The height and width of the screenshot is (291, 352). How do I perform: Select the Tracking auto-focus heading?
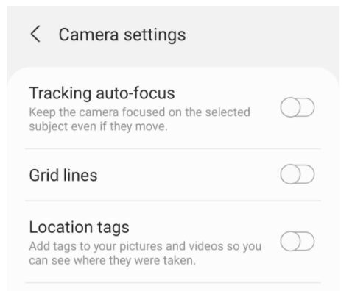pyautogui.click(x=102, y=93)
